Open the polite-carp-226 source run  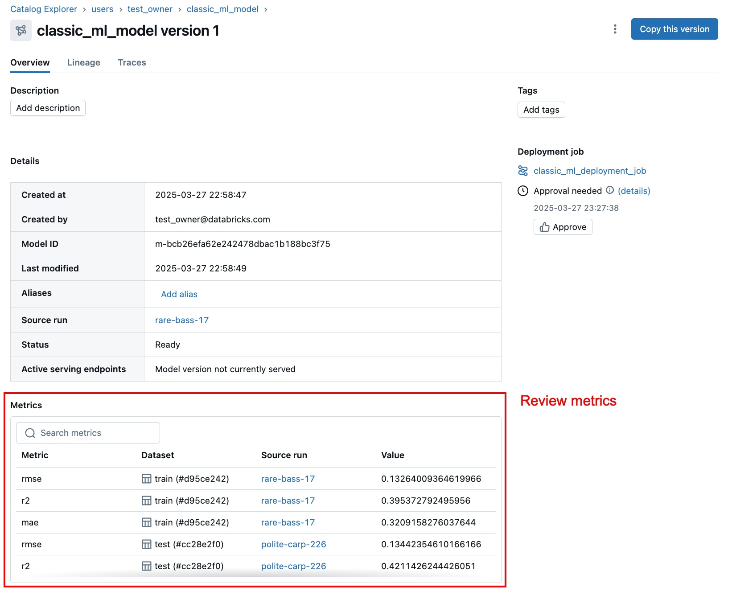pos(293,544)
